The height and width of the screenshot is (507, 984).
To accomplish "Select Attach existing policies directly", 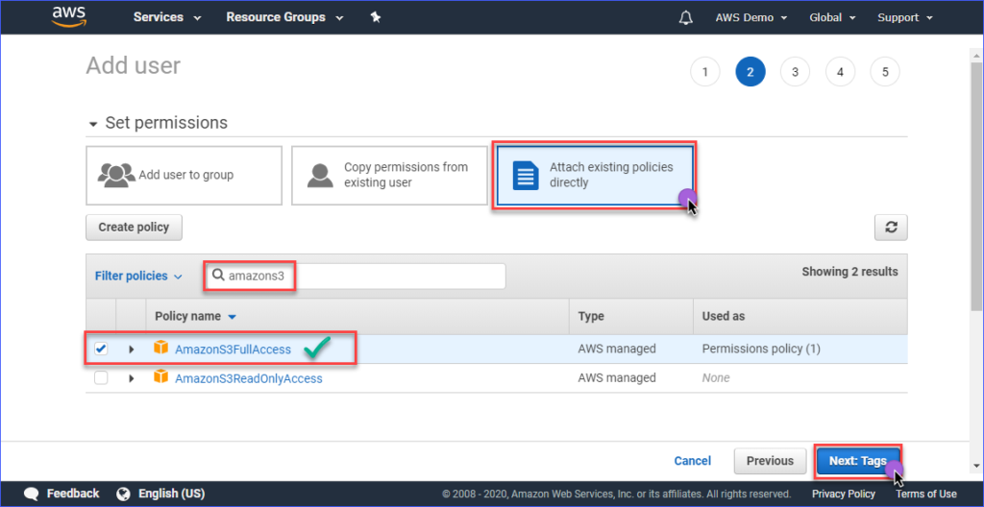I will point(595,175).
